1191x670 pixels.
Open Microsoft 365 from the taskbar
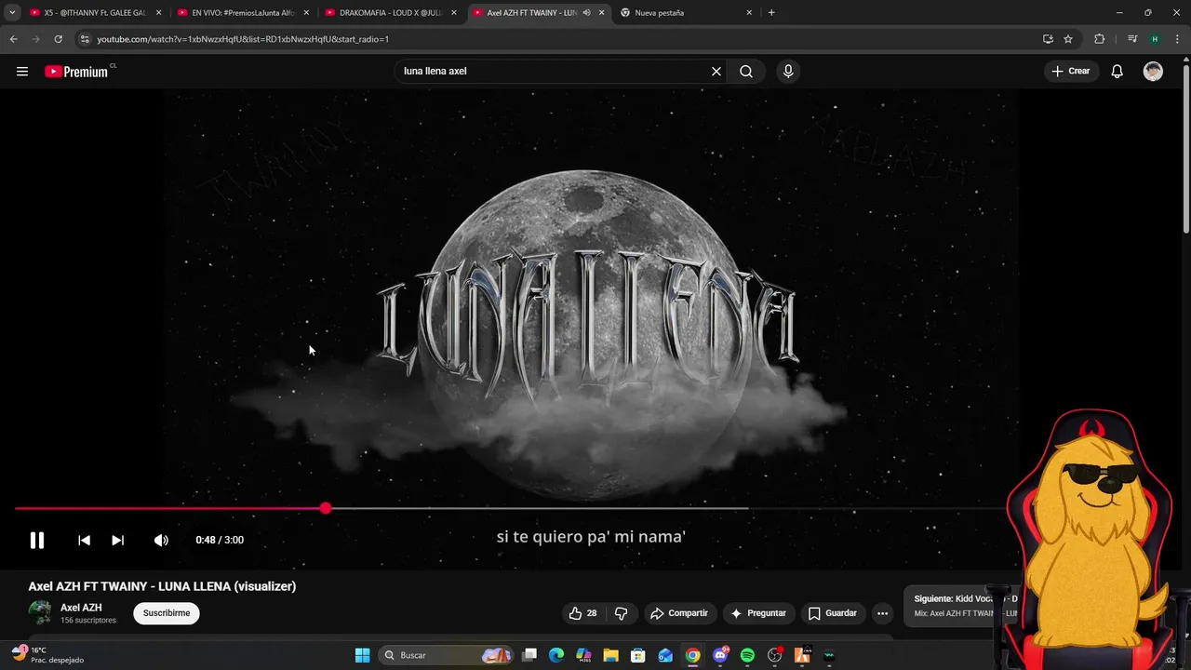point(583,655)
